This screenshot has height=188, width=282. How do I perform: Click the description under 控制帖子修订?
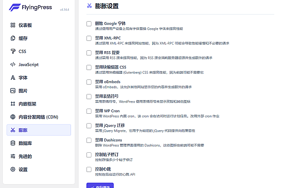[114, 160]
